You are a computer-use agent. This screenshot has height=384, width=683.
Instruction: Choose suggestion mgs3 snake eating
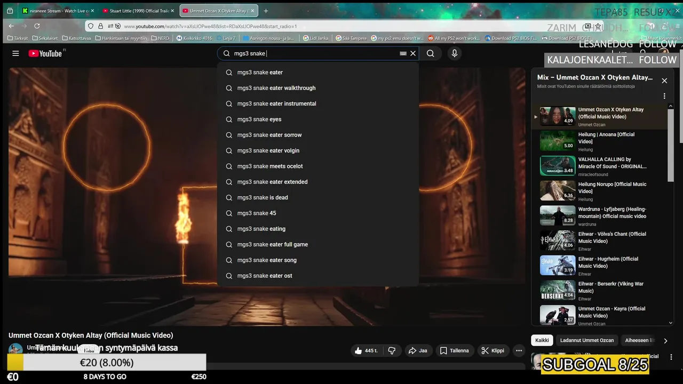coord(318,229)
